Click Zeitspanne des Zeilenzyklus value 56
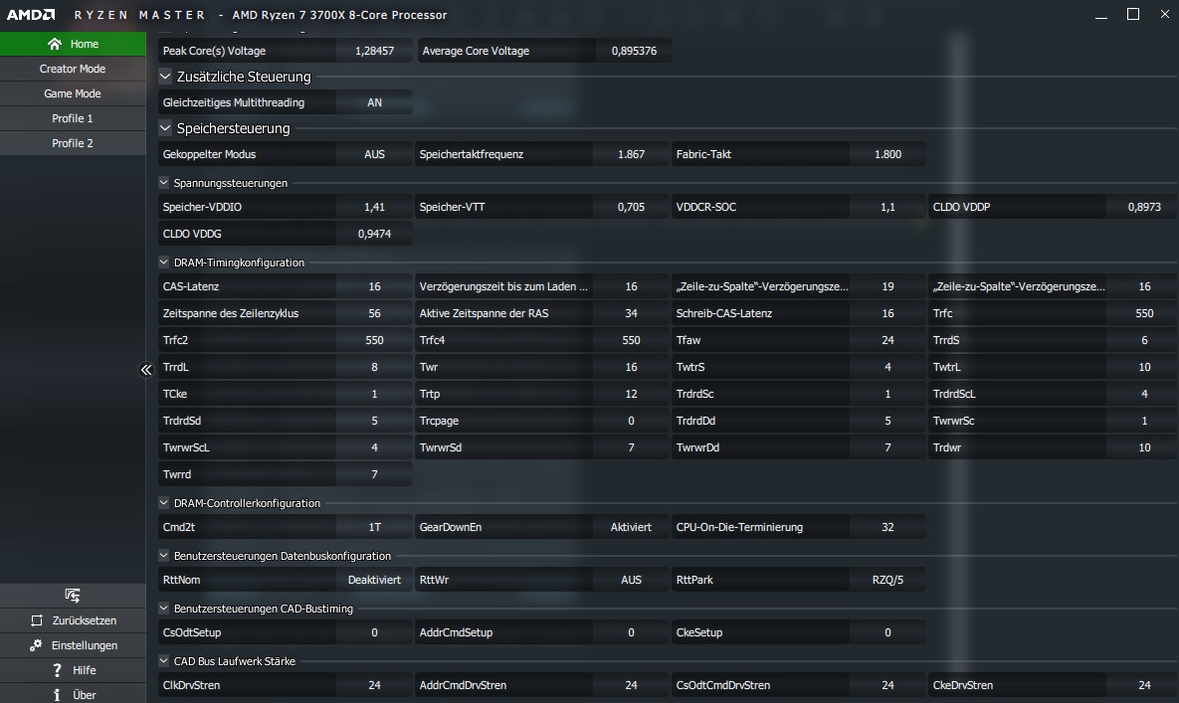 coord(374,313)
